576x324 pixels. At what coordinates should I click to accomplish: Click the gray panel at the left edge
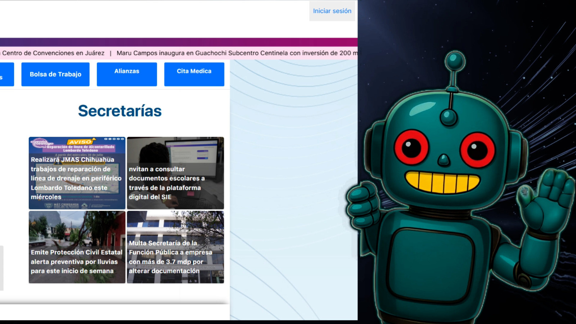(x=1, y=268)
